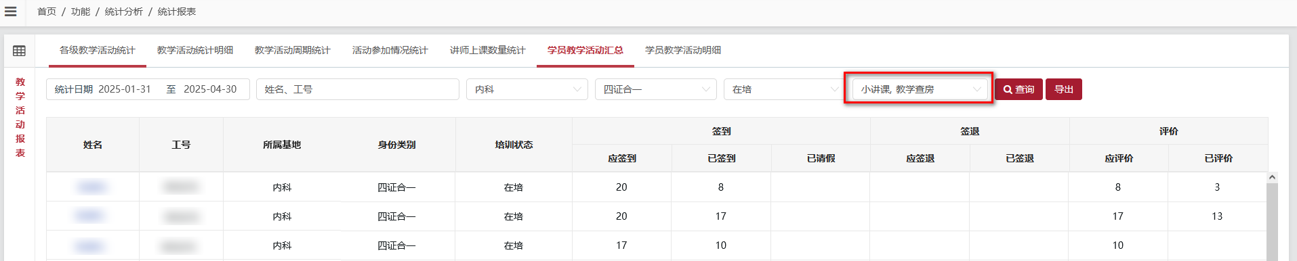Click the 已签到 column header
Viewport: 1297px width, 261px height.
tap(722, 158)
